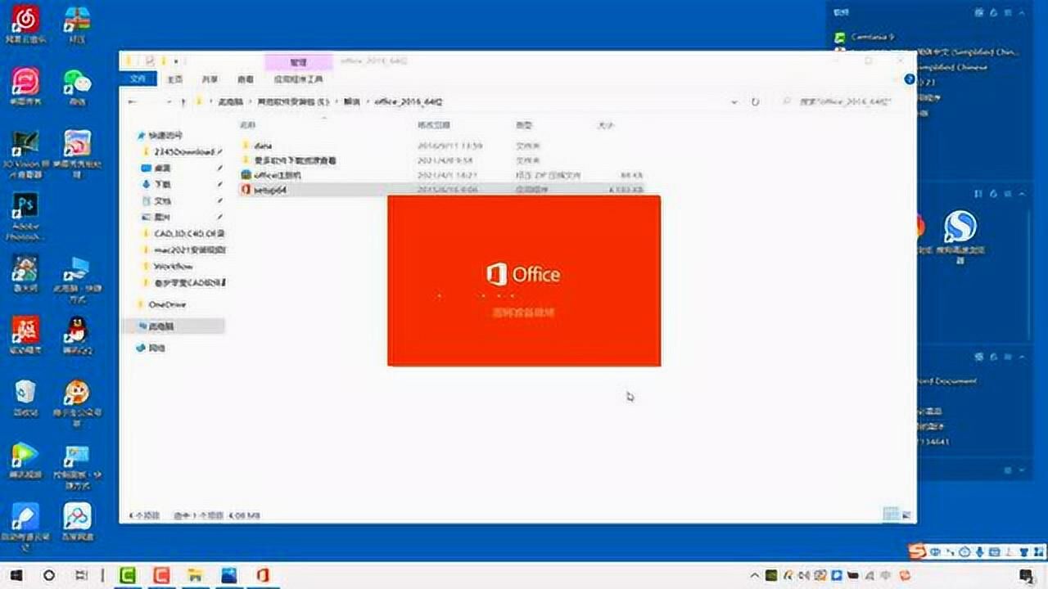Switch to File Explorer on taskbar
This screenshot has height=589, width=1048.
tap(194, 576)
